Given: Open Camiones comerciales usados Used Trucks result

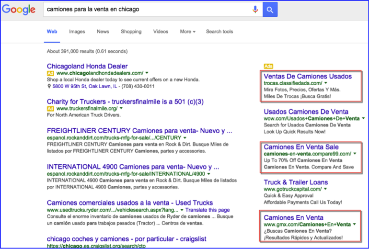Looking at the screenshot, I should (130, 203).
